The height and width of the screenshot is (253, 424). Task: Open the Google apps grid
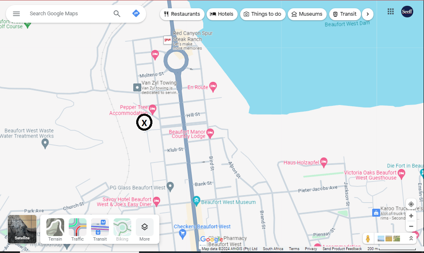click(390, 12)
